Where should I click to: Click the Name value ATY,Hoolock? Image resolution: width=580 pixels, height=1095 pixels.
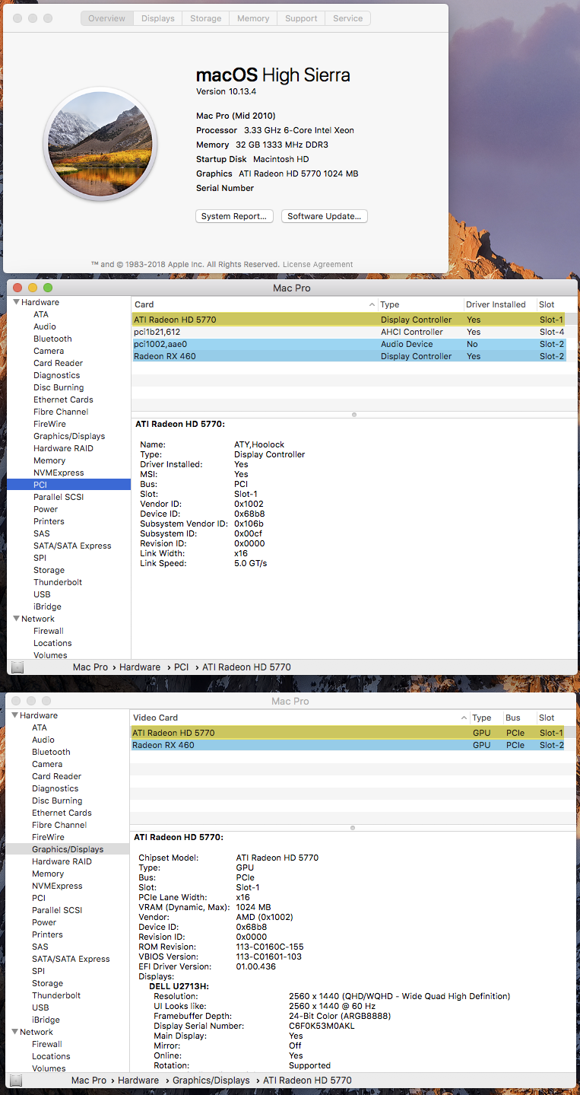[259, 444]
